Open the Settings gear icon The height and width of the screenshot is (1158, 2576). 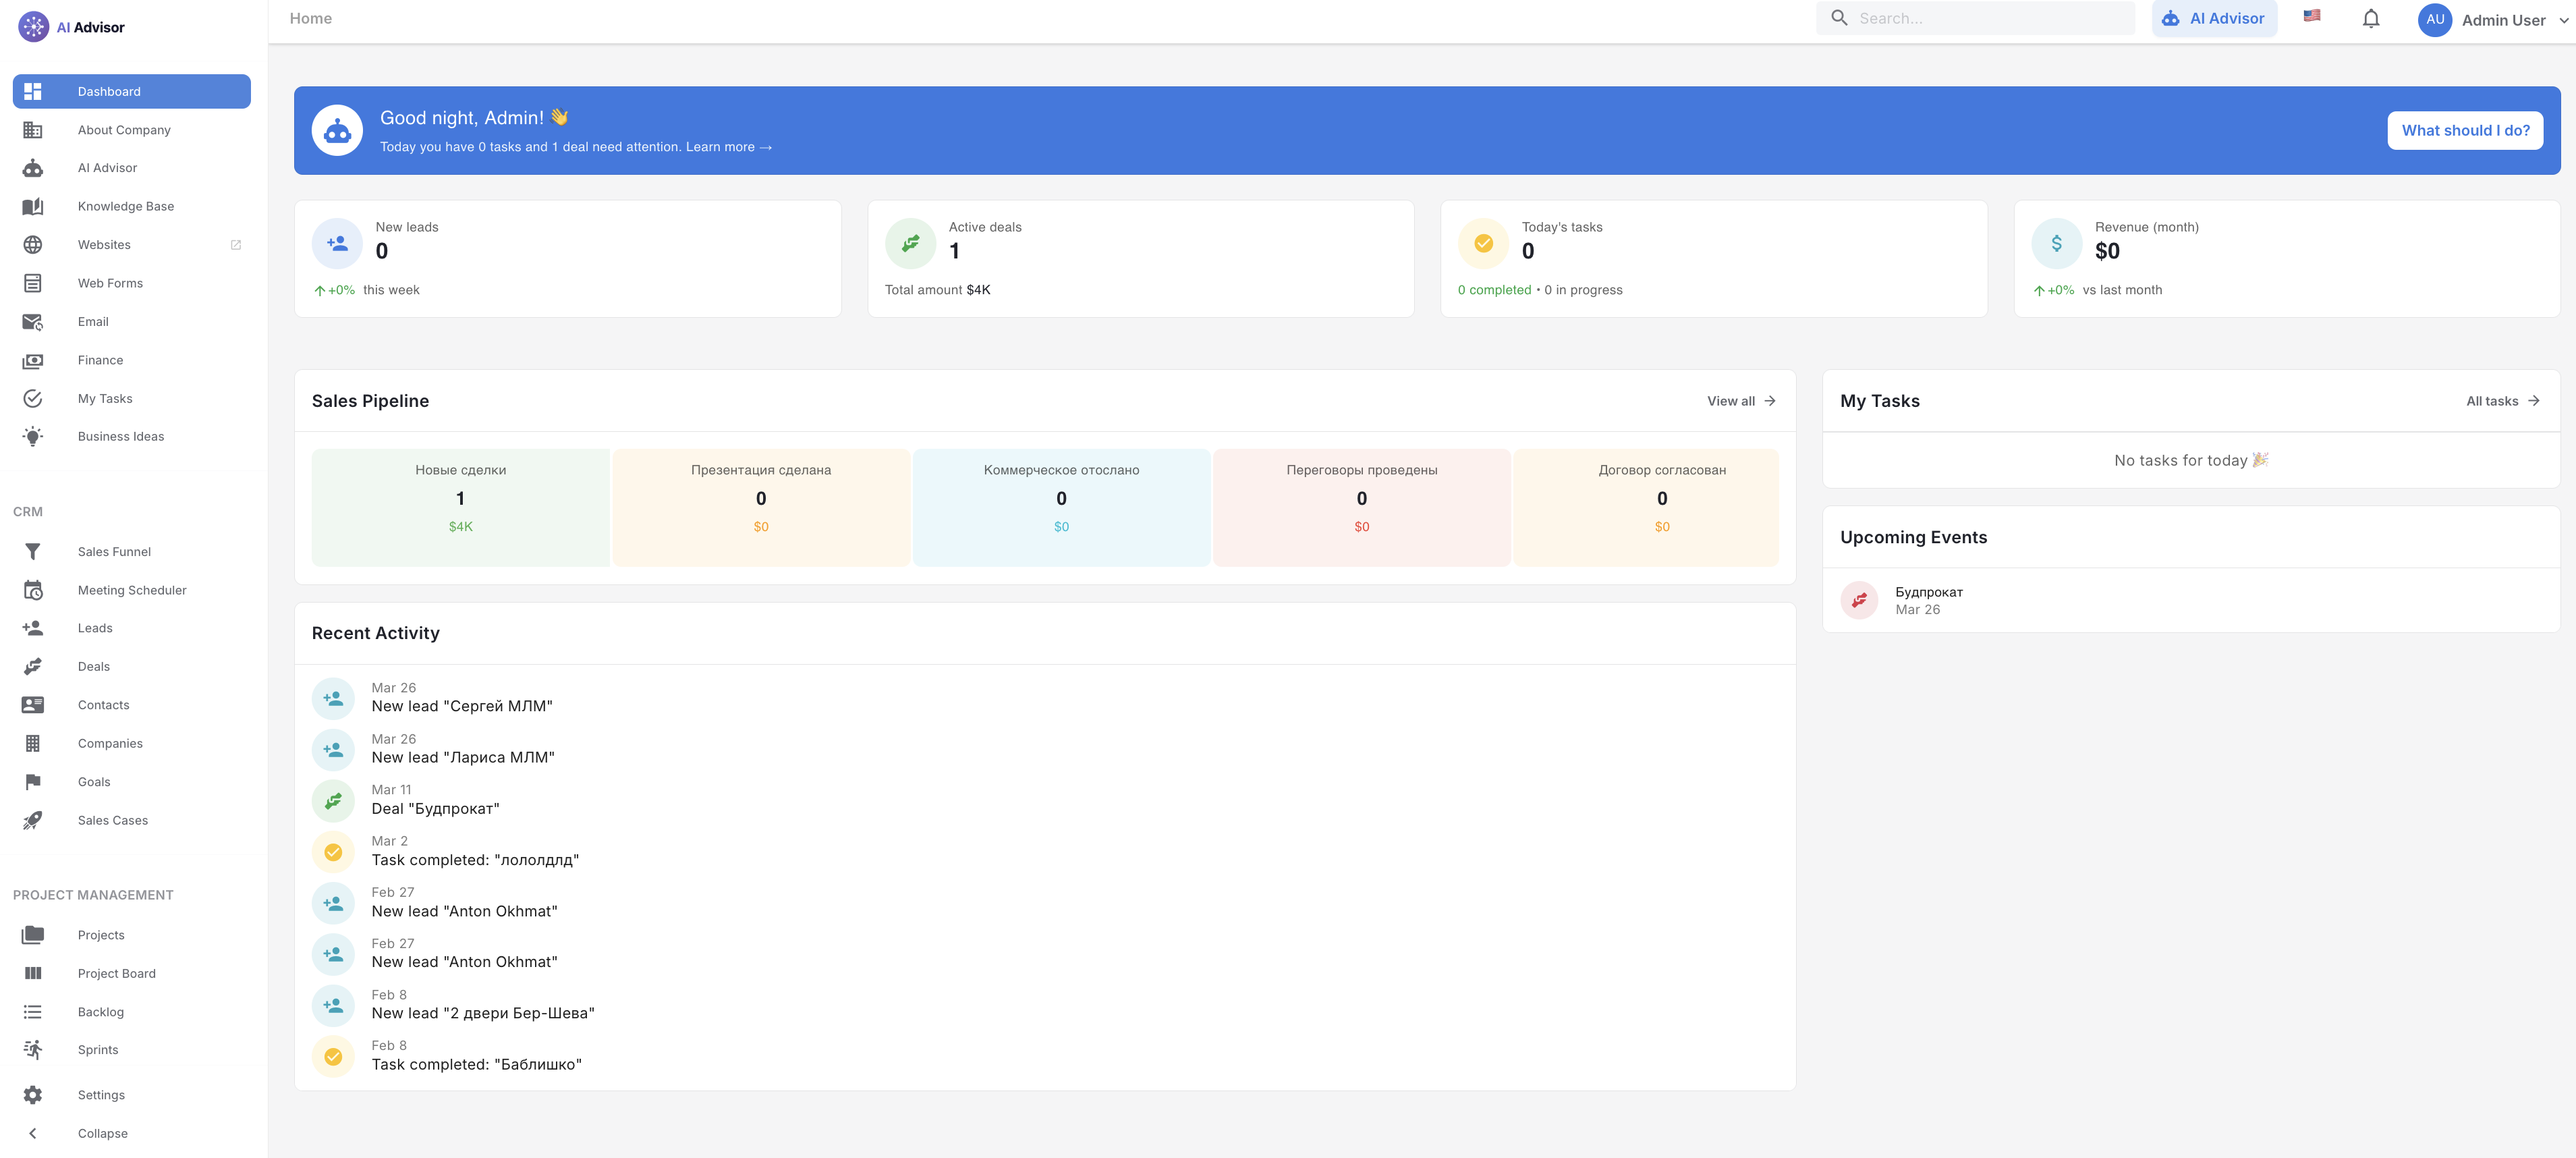coord(33,1095)
